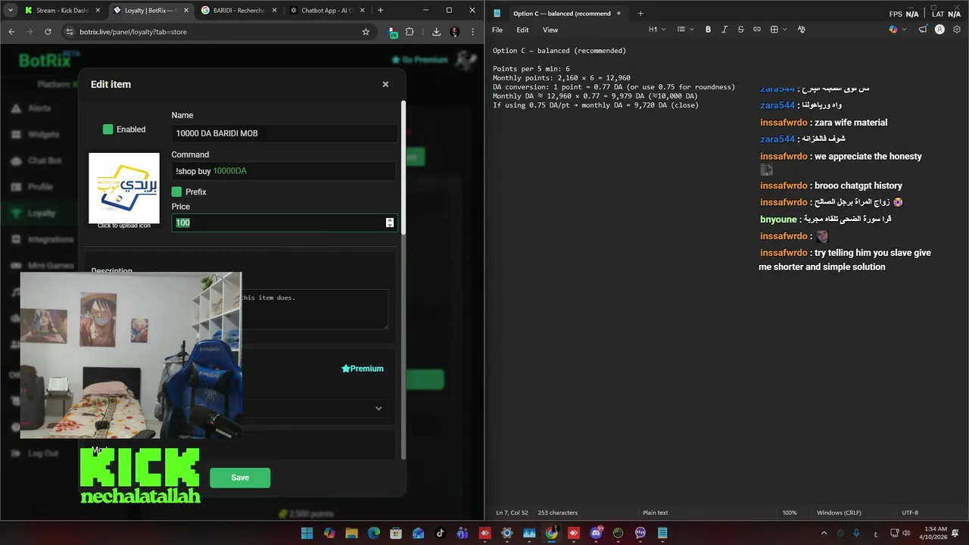Image resolution: width=969 pixels, height=545 pixels.
Task: Switch to the BARIDI Google search tab
Action: tap(239, 11)
